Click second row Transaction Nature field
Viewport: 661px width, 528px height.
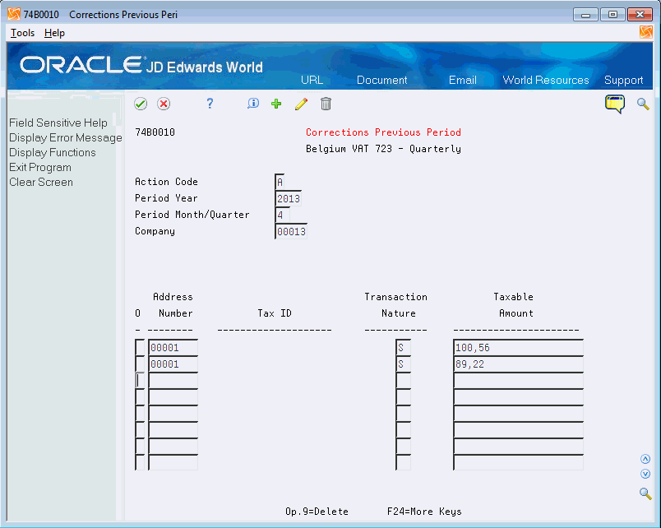coord(404,364)
